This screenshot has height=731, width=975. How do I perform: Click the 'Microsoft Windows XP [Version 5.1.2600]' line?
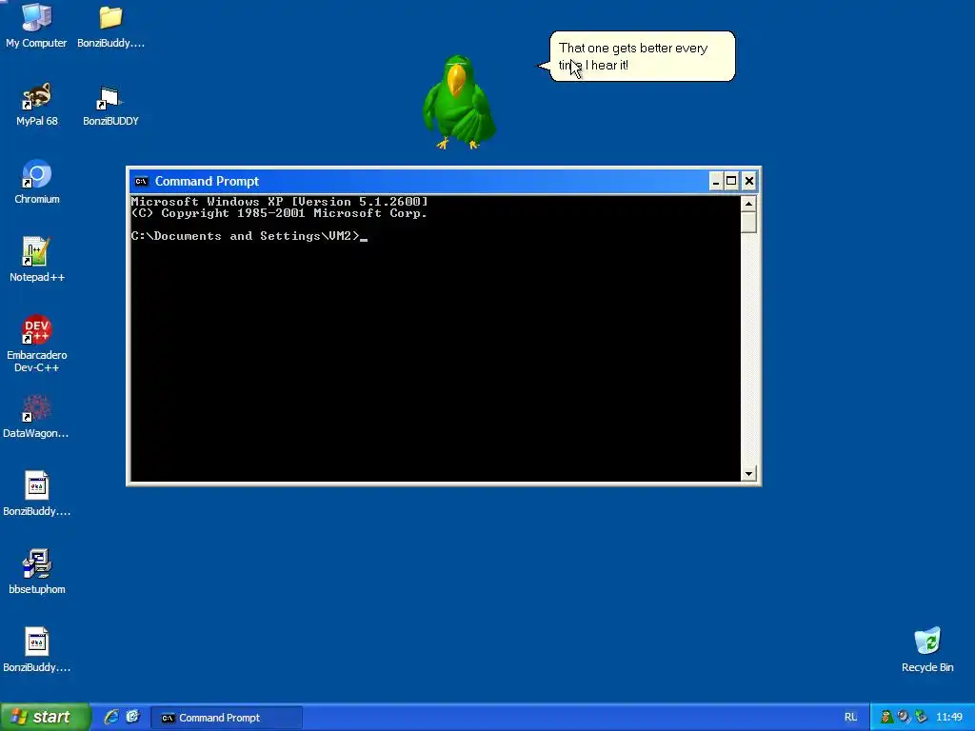coord(280,202)
